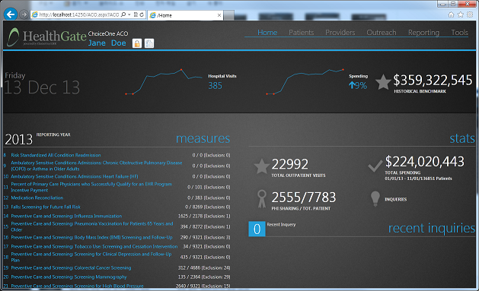Click the star beside Historical Benchmark amount

click(x=383, y=82)
